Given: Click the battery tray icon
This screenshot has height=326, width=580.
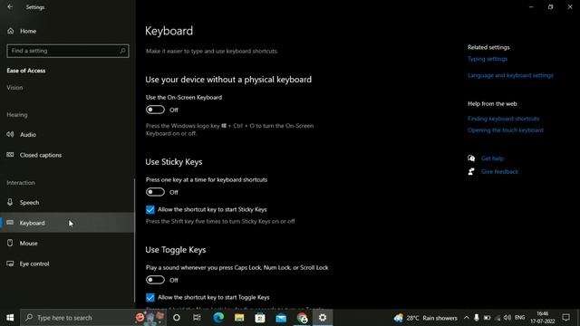Looking at the screenshot, I should pos(488,318).
